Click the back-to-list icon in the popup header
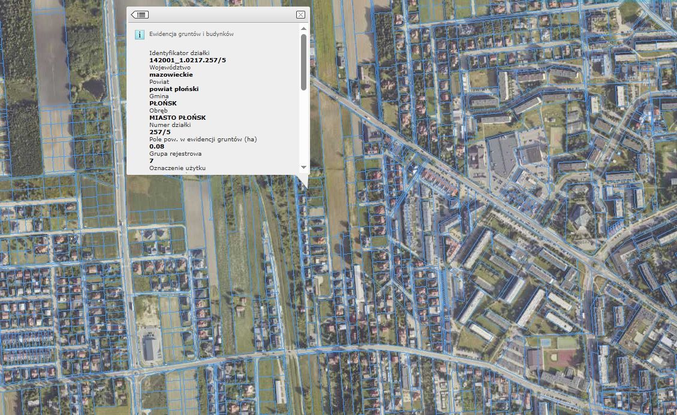 (140, 14)
